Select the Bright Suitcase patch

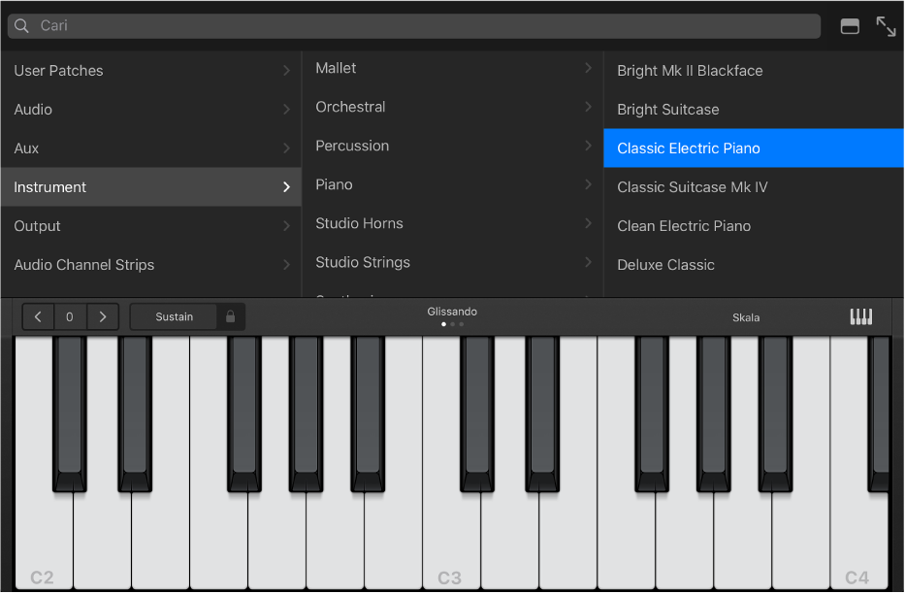[668, 110]
